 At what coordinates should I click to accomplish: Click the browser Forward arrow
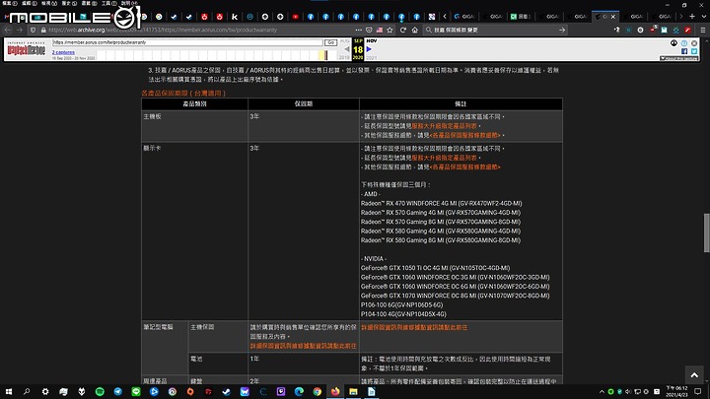20,30
